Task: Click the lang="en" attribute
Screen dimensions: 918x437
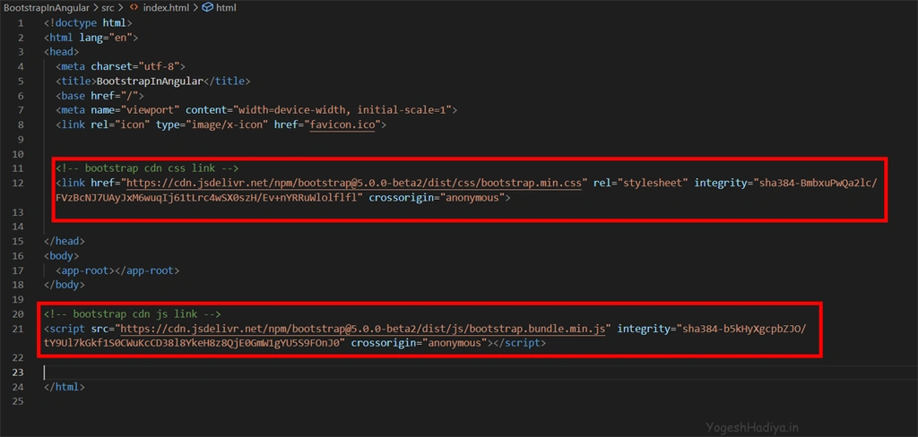Action: click(106, 38)
